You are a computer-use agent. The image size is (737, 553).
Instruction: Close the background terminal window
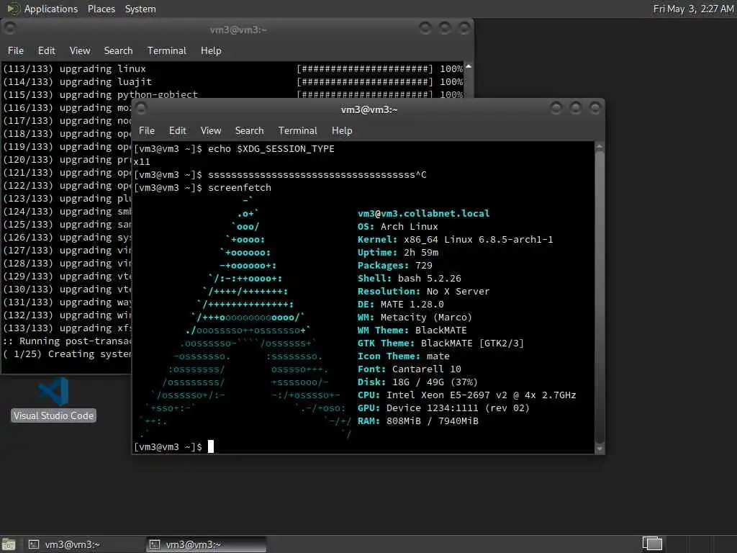(464, 29)
